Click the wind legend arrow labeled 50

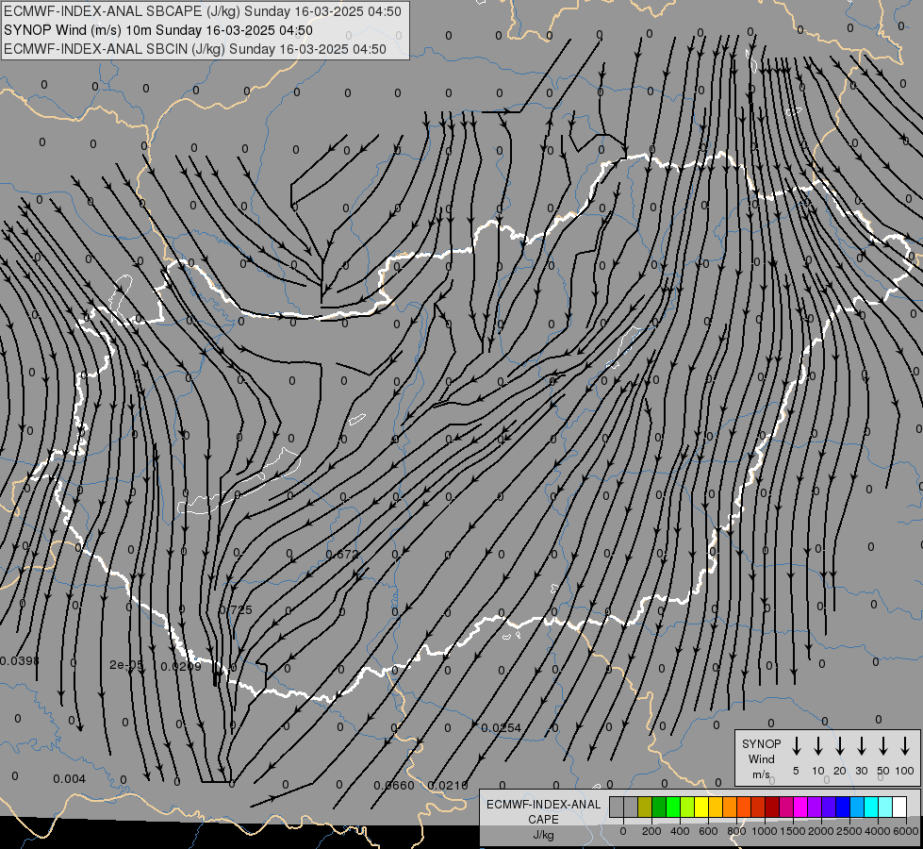click(883, 746)
